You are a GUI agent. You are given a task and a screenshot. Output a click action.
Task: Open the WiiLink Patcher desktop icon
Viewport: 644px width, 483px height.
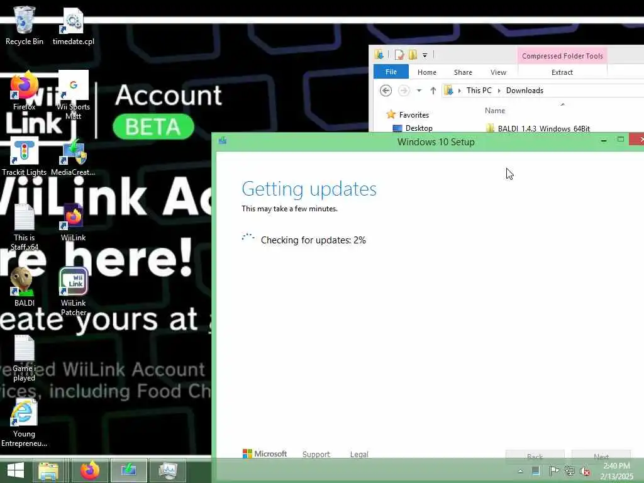tap(74, 292)
